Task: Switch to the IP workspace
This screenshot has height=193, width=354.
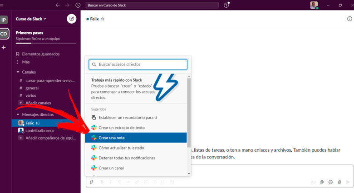Action: point(4,20)
